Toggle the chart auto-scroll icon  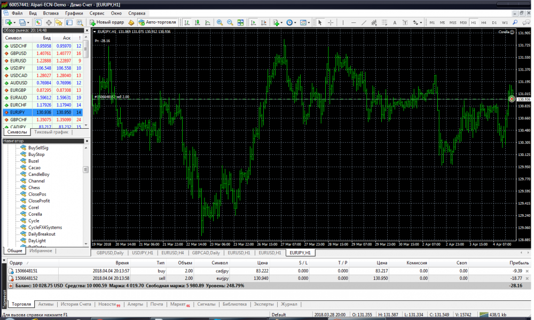(x=253, y=22)
